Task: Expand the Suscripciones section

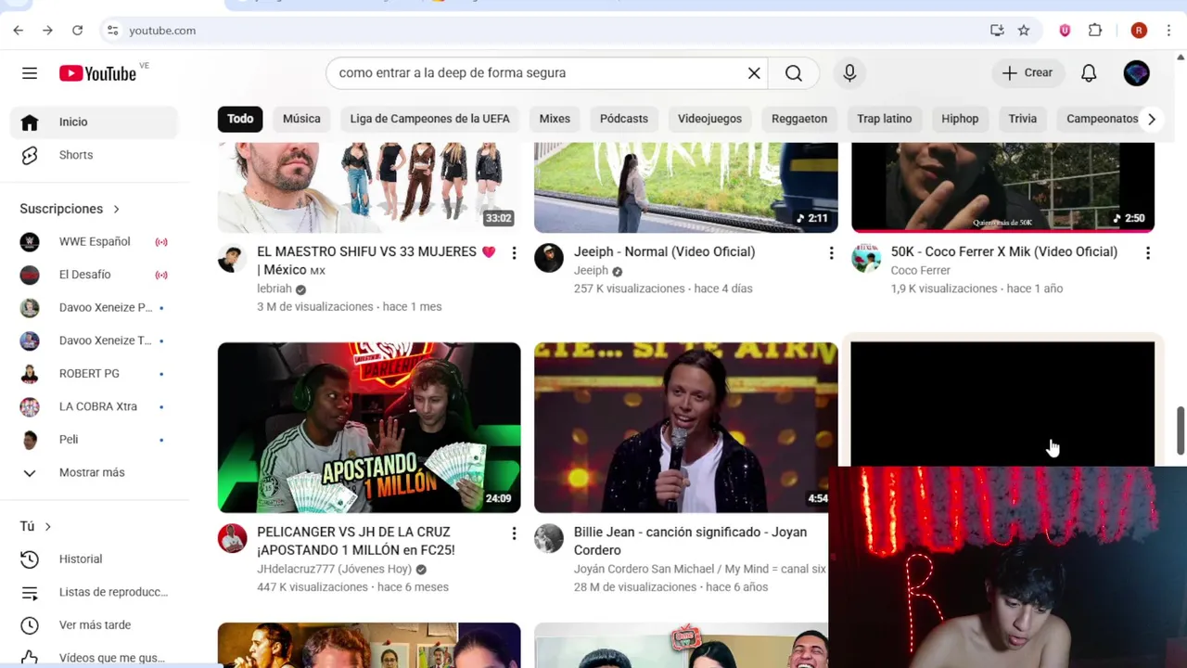Action: pyautogui.click(x=70, y=209)
